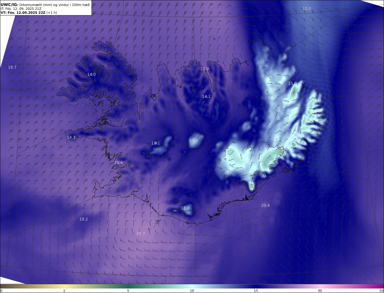Click the colorbar tick label 0
Viewport: 384px width, 293px height.
(1, 291)
